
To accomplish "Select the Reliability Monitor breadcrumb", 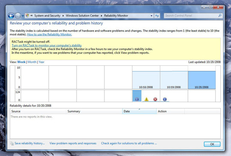I will (x=116, y=15).
